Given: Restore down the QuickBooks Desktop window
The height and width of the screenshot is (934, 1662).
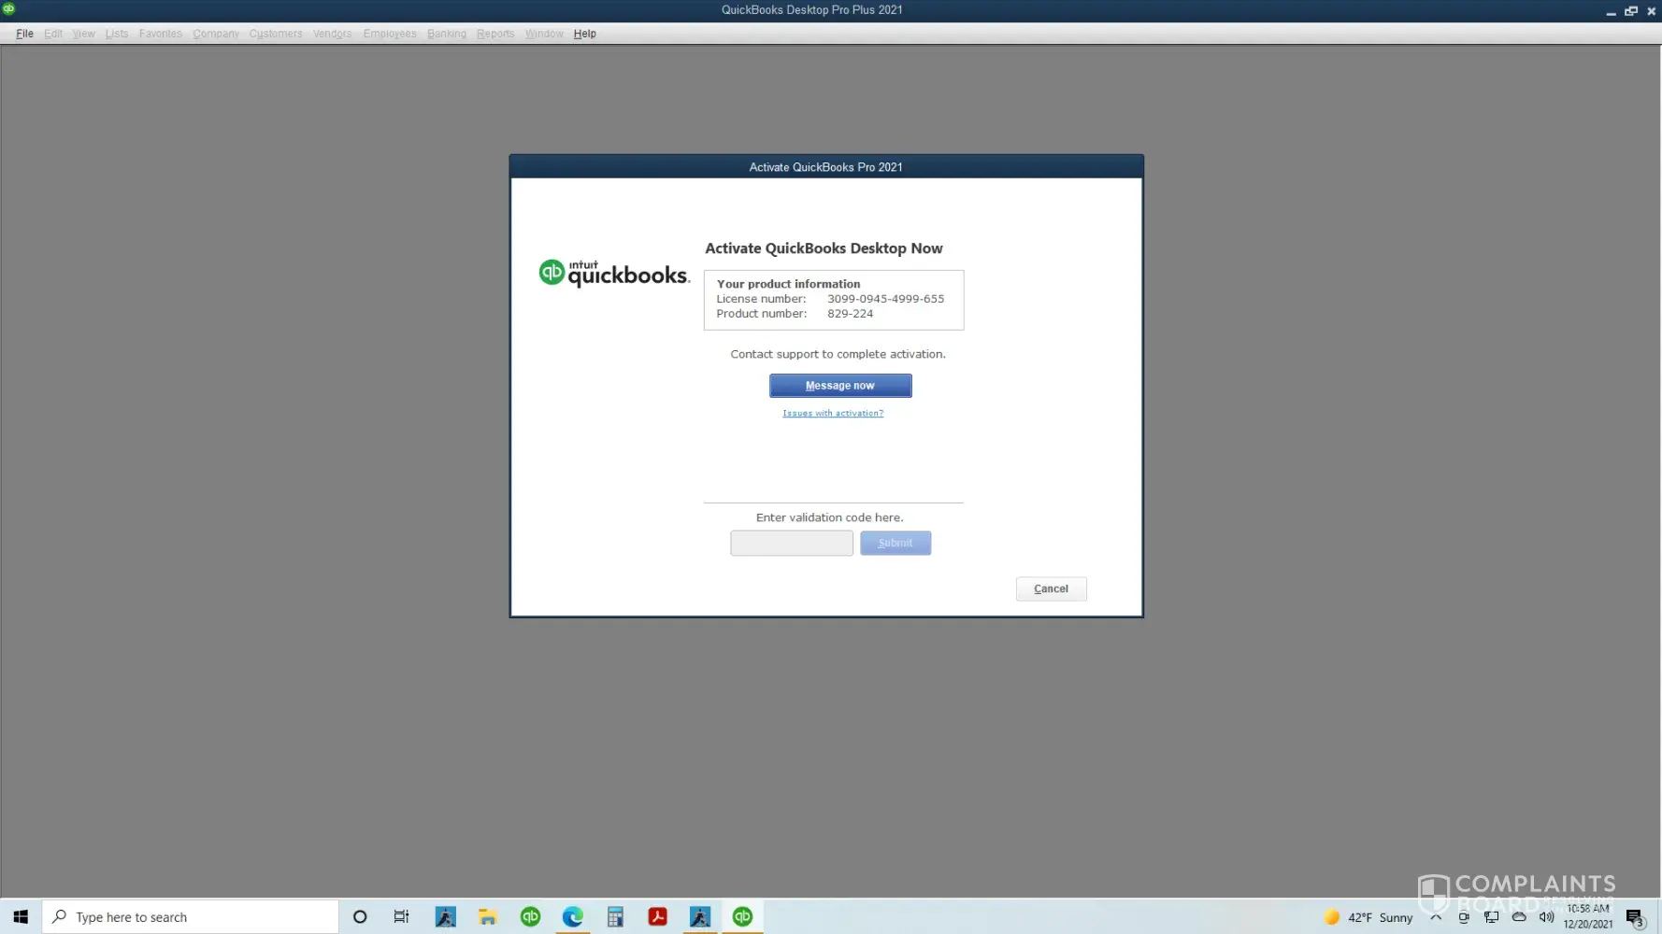Looking at the screenshot, I should [x=1631, y=11].
